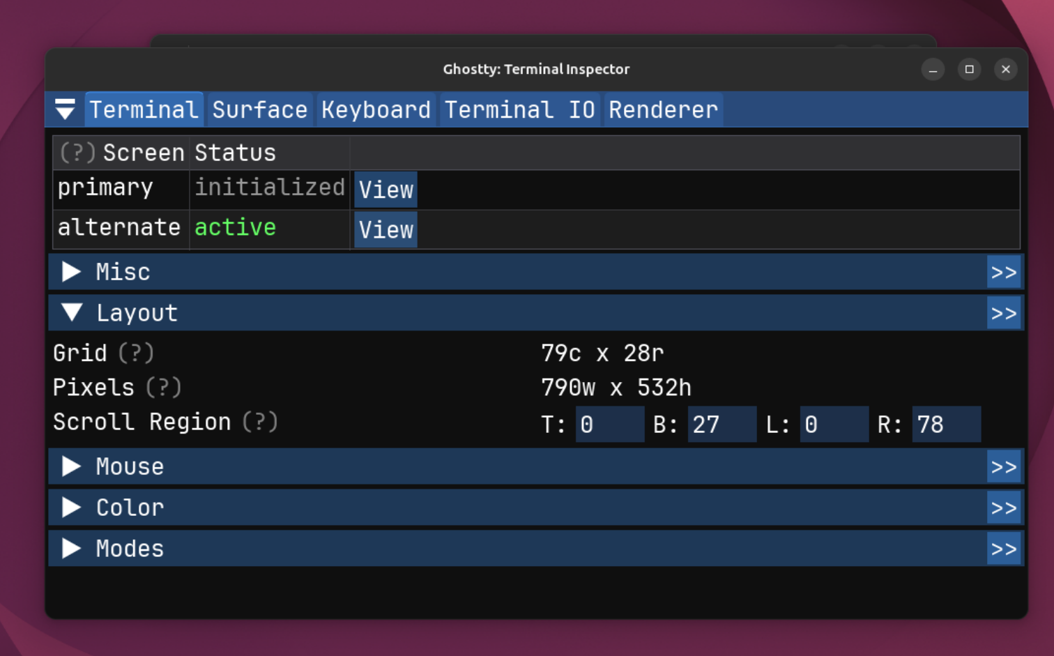The image size is (1054, 656).
Task: Close the Terminal Inspector window
Action: [x=1005, y=69]
